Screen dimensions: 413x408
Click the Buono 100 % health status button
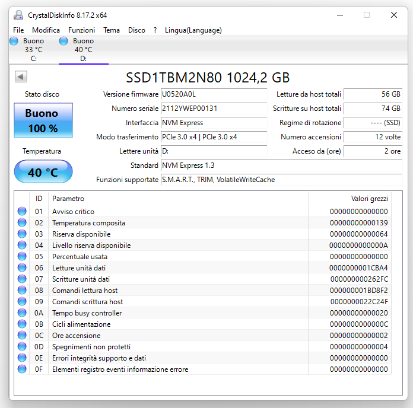tap(43, 120)
